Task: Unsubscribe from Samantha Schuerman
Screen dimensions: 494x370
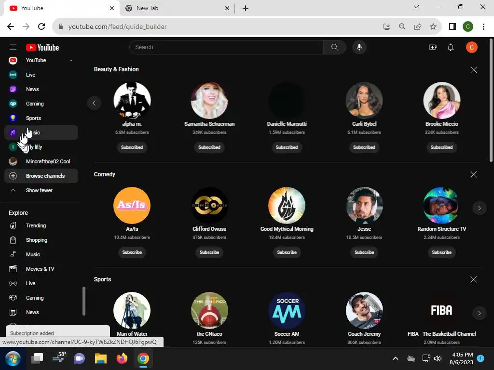Action: (209, 147)
